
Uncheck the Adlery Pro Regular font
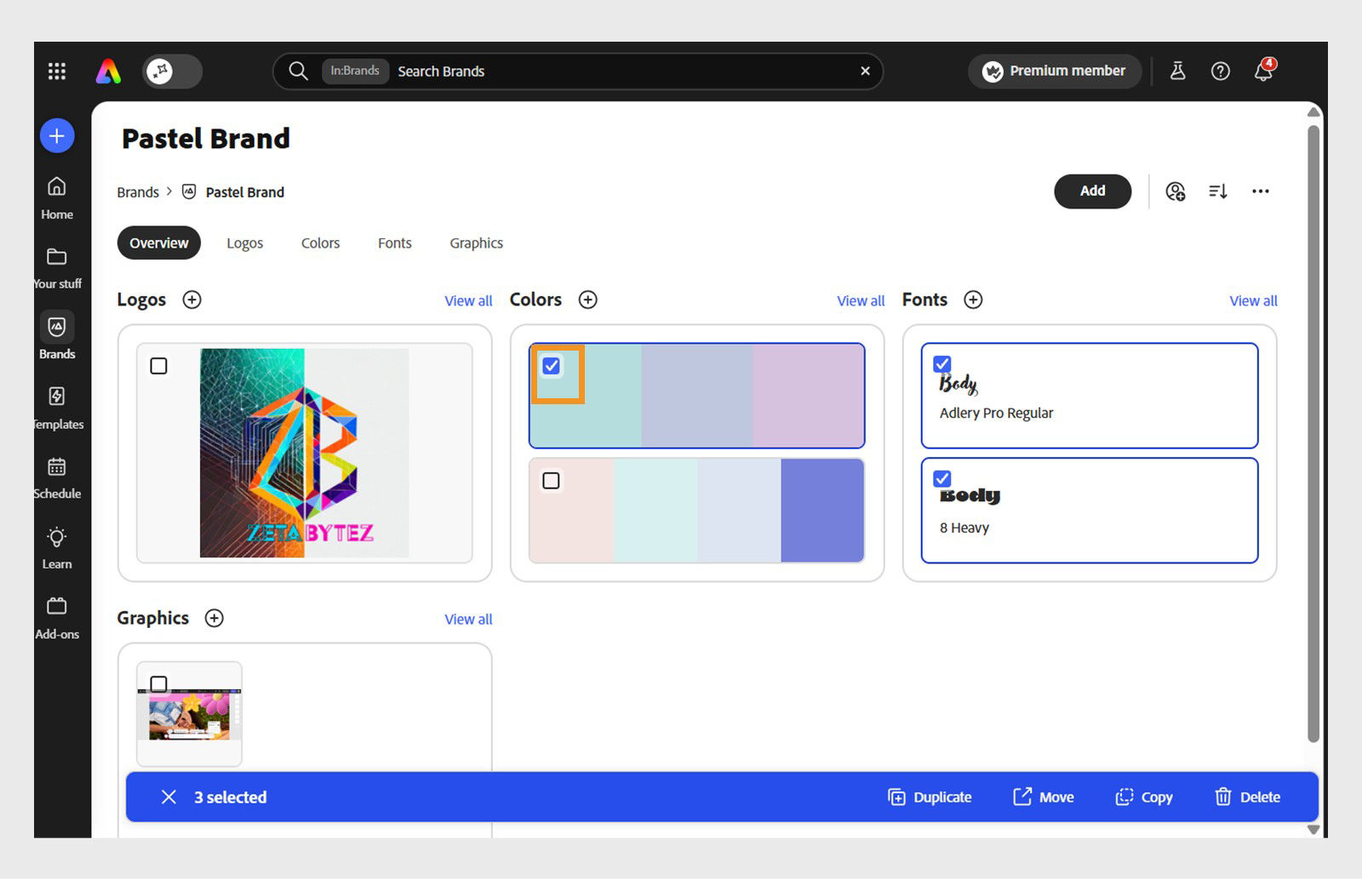pos(941,363)
